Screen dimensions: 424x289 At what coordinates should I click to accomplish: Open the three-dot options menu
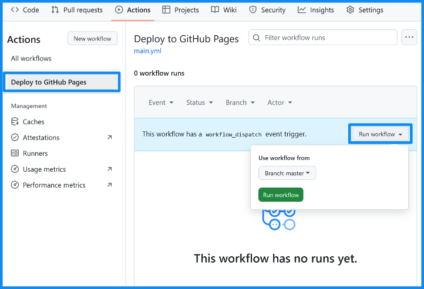pos(409,38)
